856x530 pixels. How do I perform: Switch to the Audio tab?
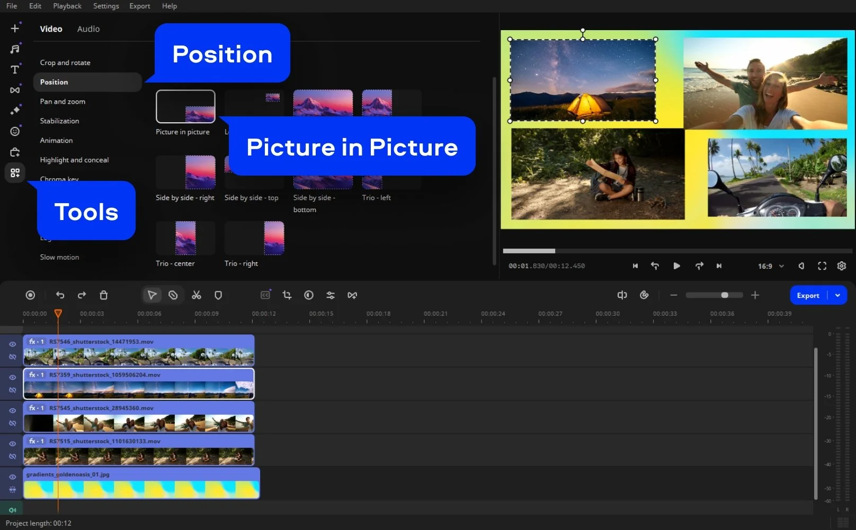point(88,29)
